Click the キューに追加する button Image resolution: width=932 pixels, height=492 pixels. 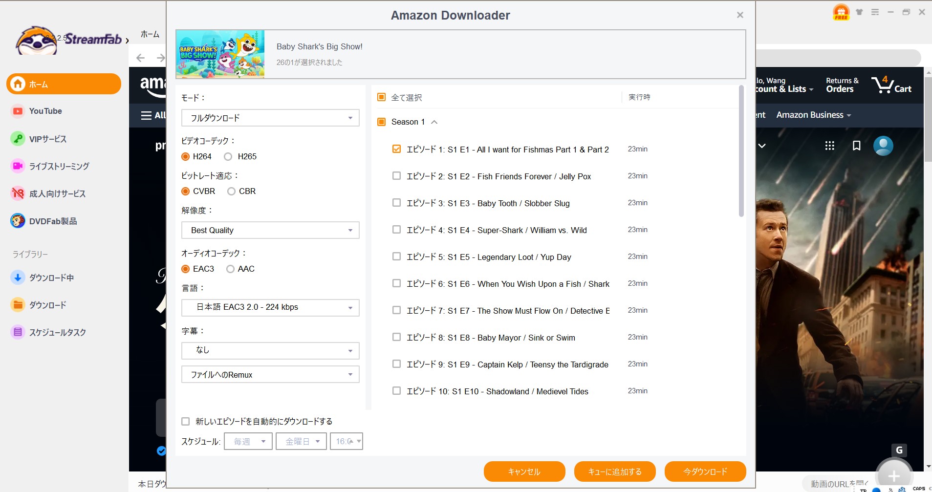click(615, 471)
